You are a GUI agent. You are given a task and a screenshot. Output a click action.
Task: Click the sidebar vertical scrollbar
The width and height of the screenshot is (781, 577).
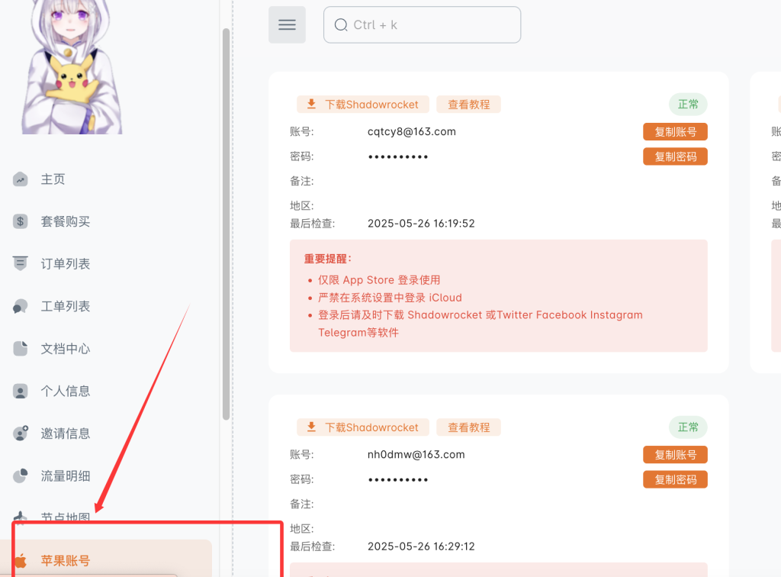pos(226,224)
